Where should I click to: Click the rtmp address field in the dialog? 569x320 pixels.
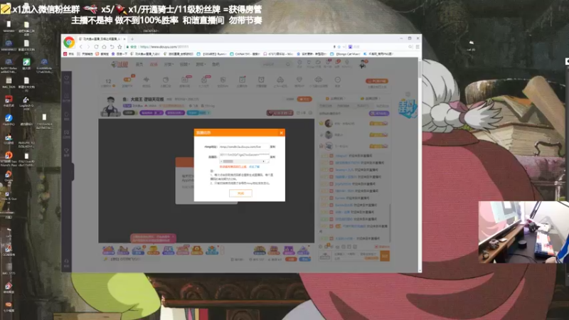click(x=243, y=147)
